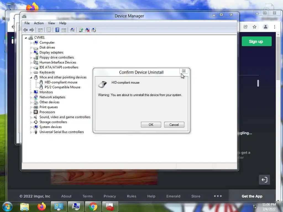This screenshot has width=283, height=212.
Task: Open Firefox from the taskbar
Action: tap(42, 206)
